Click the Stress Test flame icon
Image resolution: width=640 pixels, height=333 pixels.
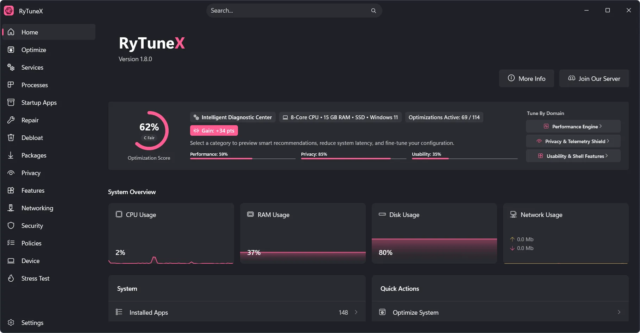[11, 278]
